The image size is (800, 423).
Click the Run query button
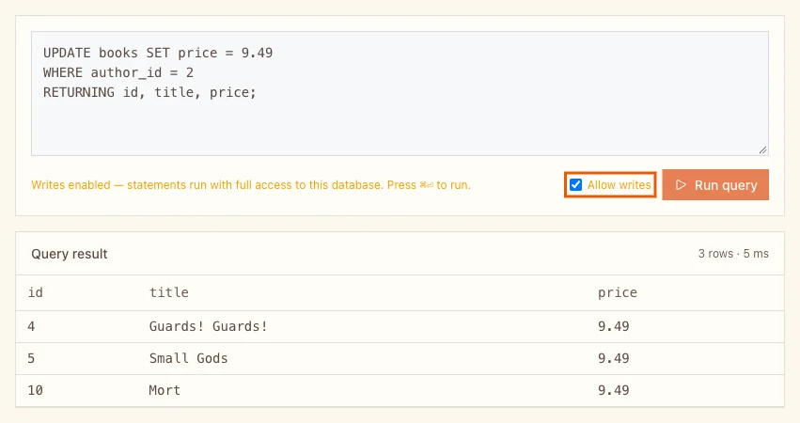coord(715,185)
